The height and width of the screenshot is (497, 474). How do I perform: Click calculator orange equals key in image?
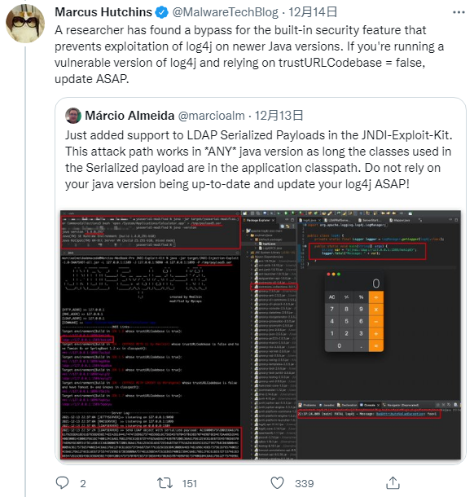tap(376, 345)
